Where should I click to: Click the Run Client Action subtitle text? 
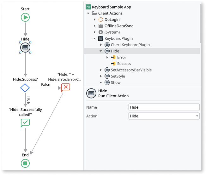click(113, 96)
